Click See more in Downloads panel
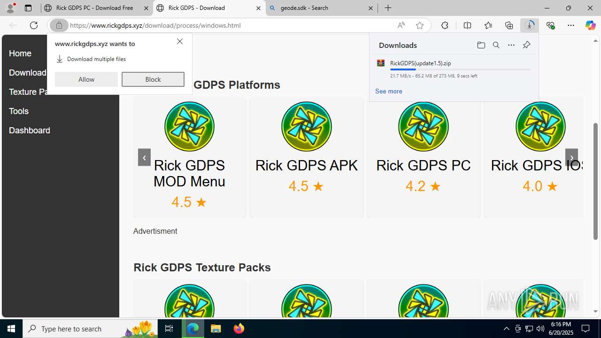This screenshot has width=601, height=338. click(x=388, y=91)
